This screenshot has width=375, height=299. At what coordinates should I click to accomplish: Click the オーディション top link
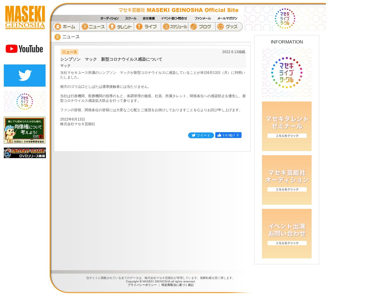click(110, 18)
